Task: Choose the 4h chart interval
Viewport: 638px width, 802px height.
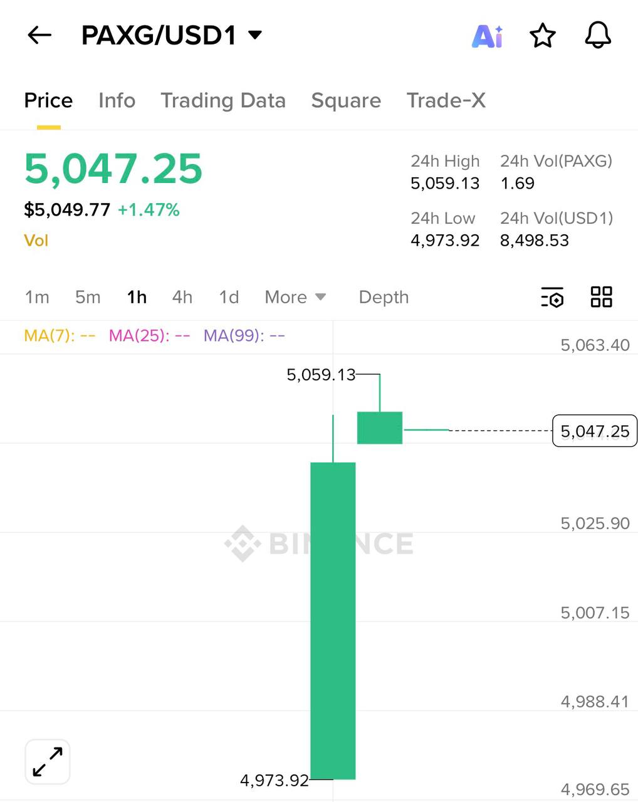Action: [182, 297]
